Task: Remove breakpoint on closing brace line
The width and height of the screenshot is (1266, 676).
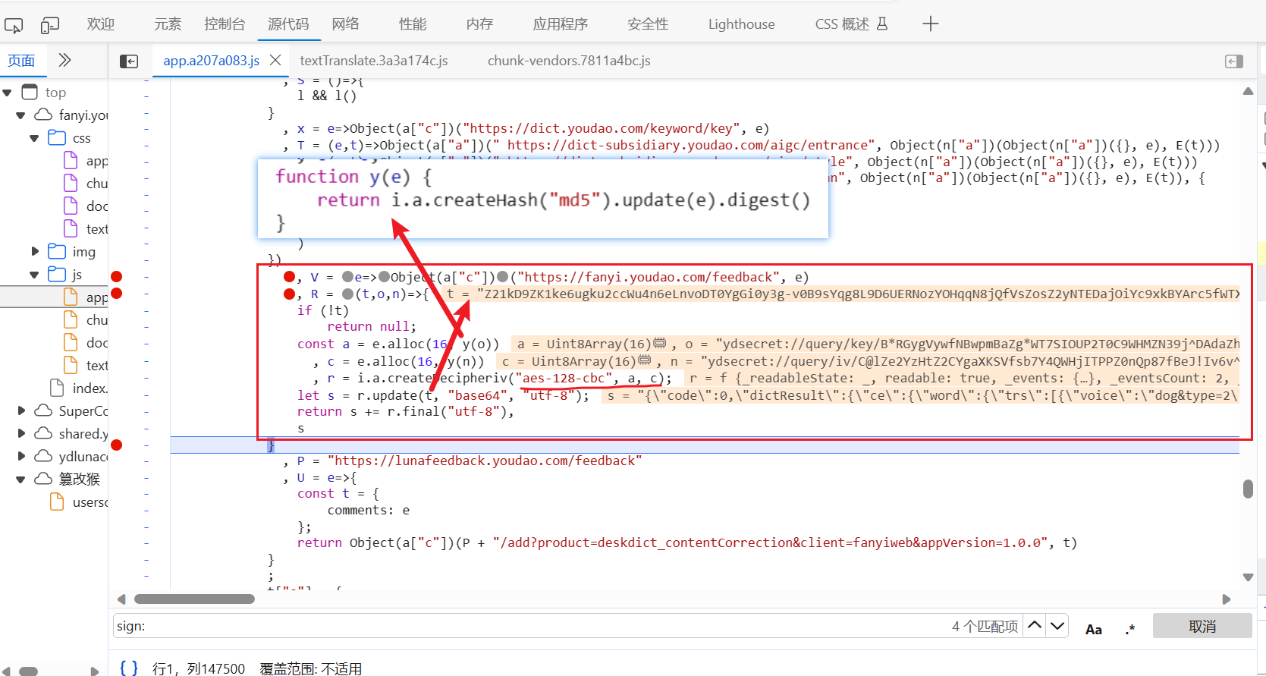Action: pyautogui.click(x=117, y=445)
